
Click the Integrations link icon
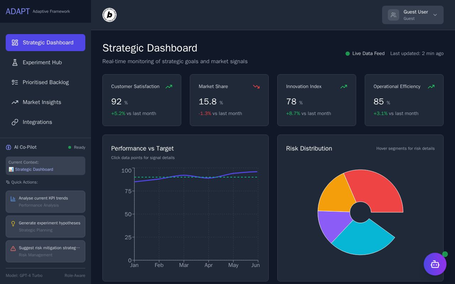[15, 122]
